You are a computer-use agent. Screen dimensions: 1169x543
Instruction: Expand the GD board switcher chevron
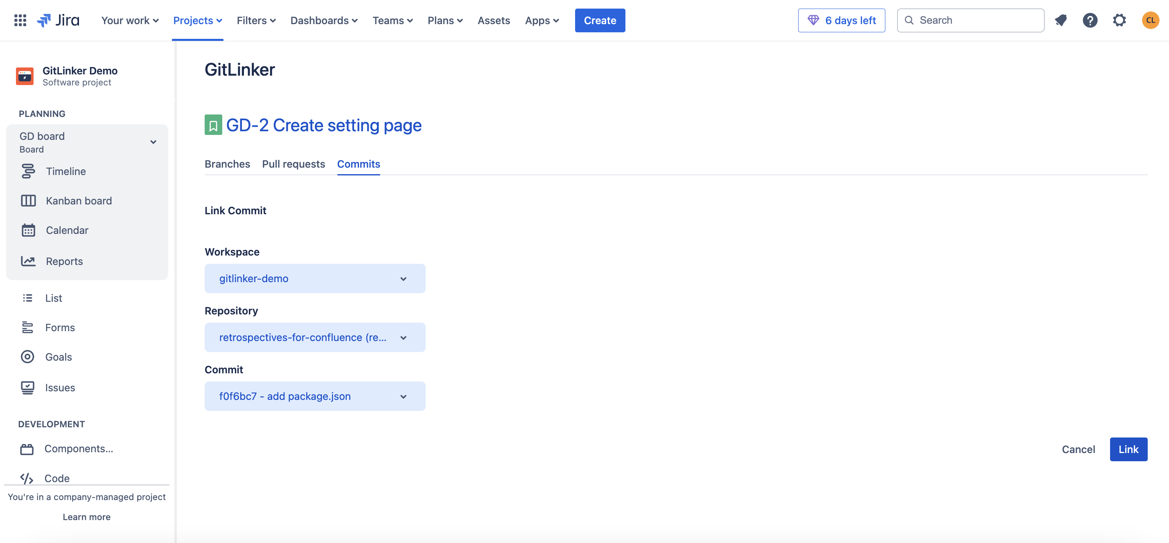pyautogui.click(x=153, y=142)
